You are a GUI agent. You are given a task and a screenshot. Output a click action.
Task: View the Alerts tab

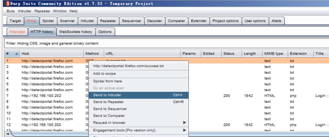276,21
